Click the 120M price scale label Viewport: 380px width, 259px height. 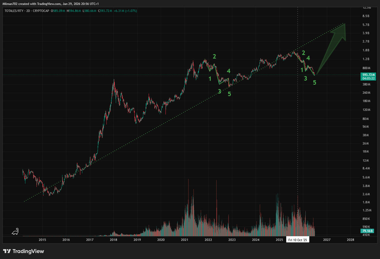click(x=366, y=110)
